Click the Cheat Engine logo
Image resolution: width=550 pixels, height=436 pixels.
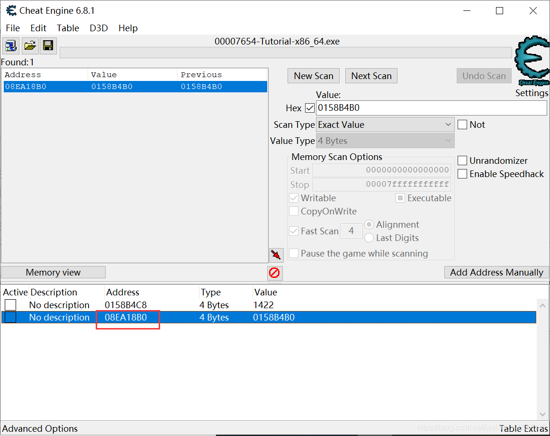532,60
